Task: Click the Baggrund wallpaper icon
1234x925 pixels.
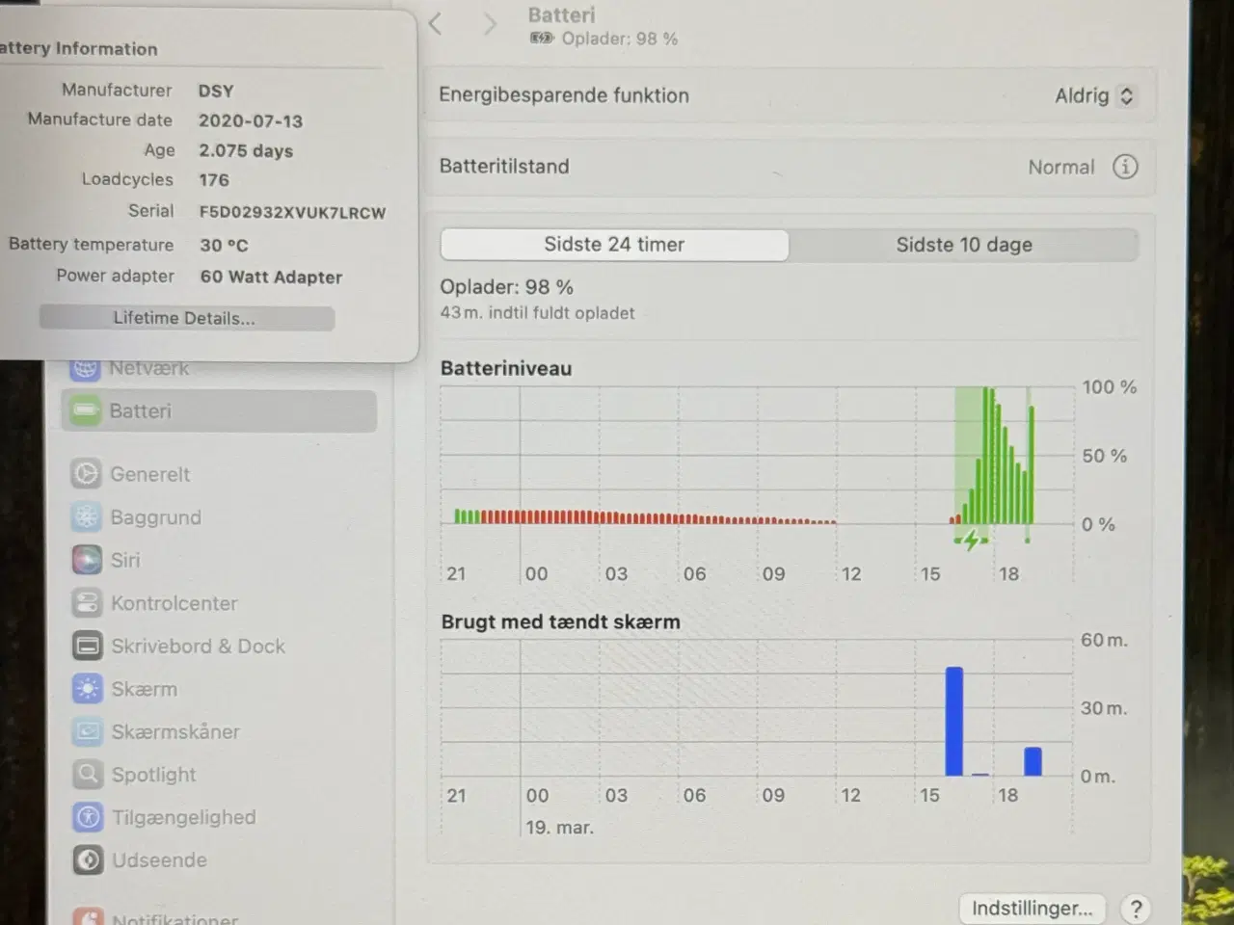Action: (x=87, y=517)
